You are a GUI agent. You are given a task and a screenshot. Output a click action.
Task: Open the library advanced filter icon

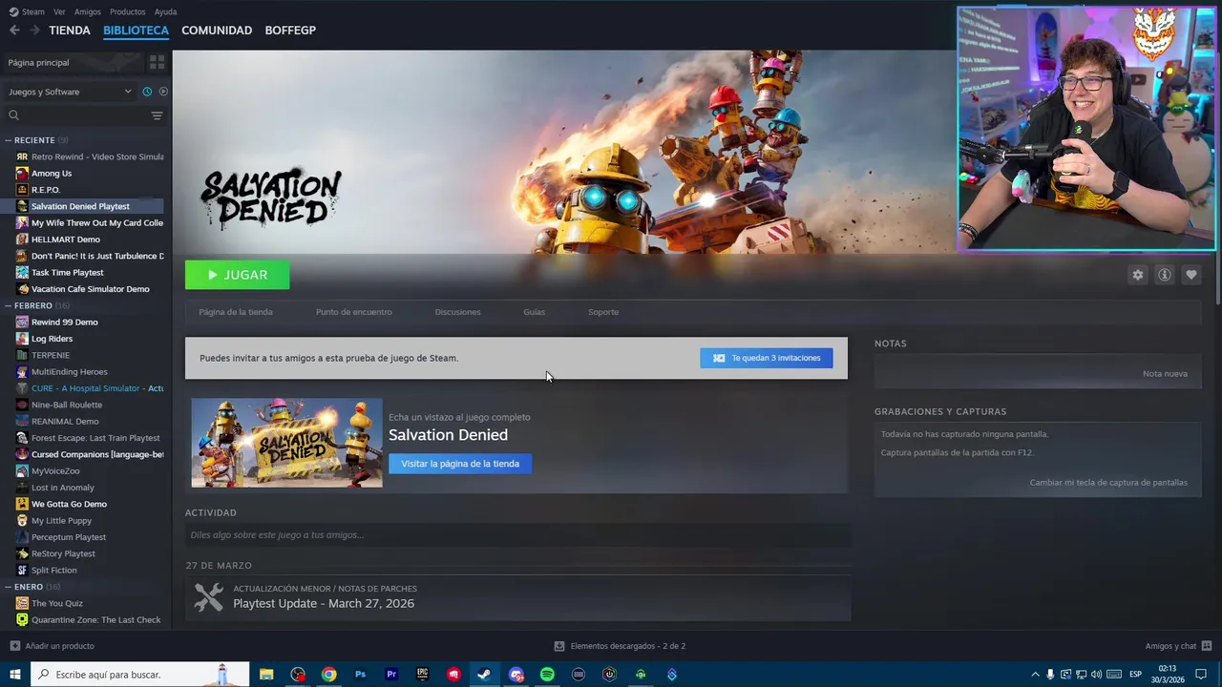point(157,115)
